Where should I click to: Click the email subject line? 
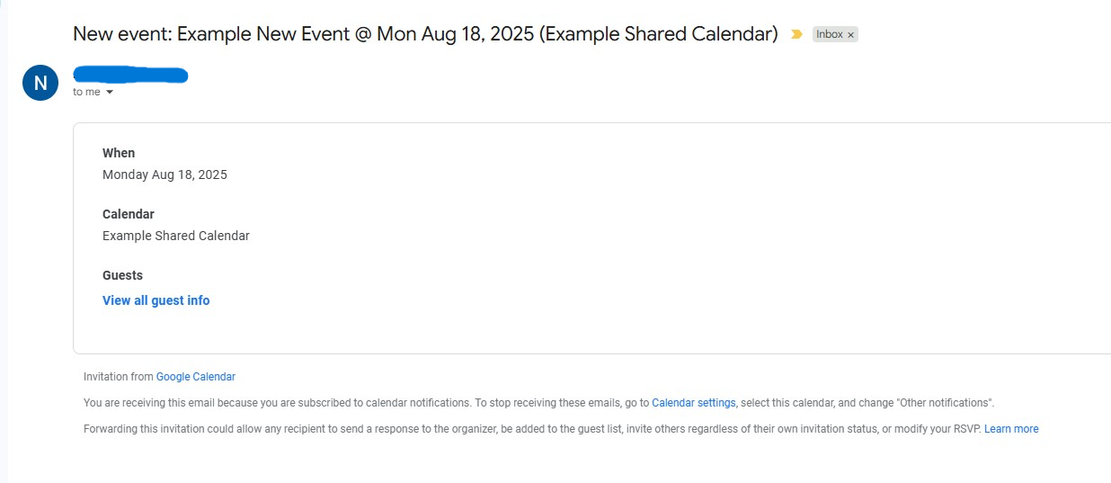point(424,34)
